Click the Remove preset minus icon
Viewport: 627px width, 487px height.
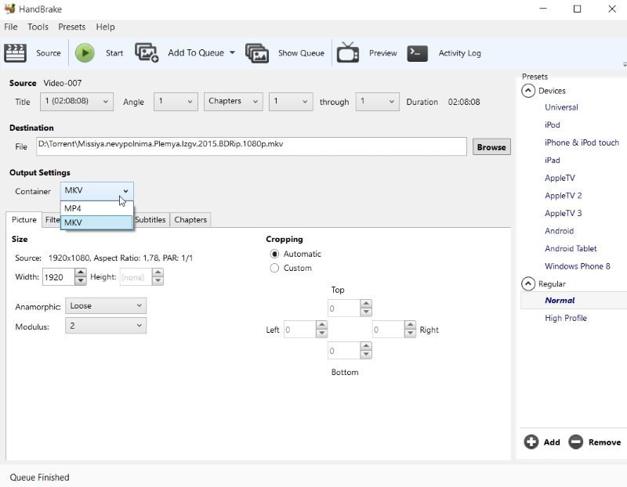coord(576,442)
